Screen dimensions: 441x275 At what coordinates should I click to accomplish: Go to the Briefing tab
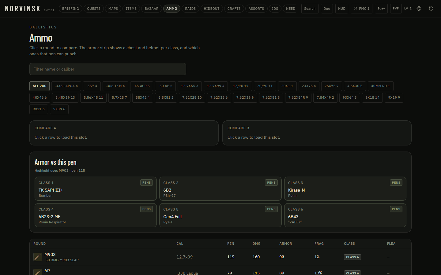coord(70,9)
